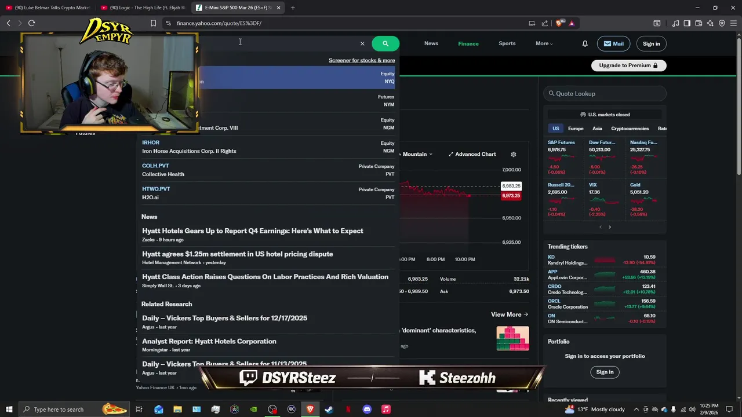Open Hyatt Hotels Gears Up Q4 Earnings article
This screenshot has width=742, height=417.
253,231
